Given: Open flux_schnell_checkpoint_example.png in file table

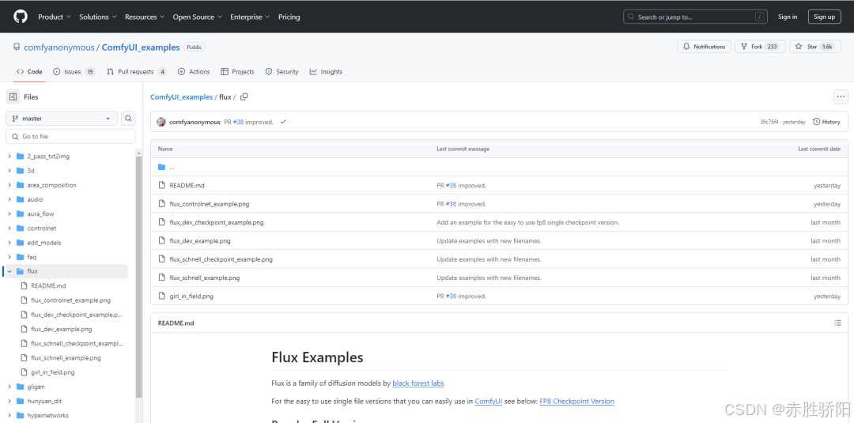Looking at the screenshot, I should pos(221,259).
